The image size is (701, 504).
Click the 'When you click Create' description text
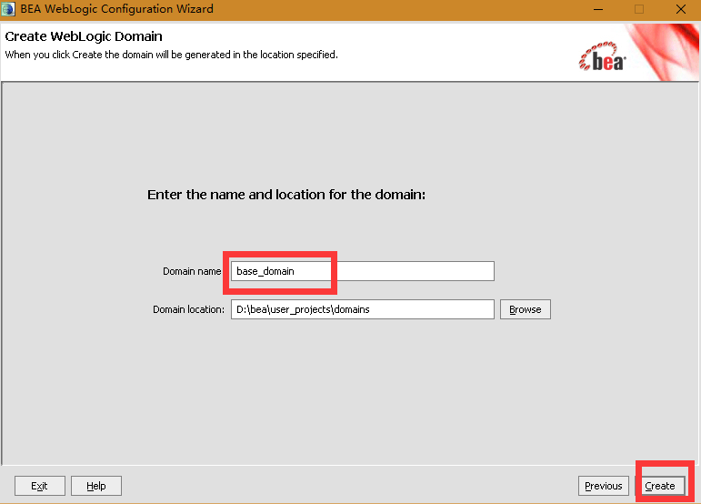(171, 55)
